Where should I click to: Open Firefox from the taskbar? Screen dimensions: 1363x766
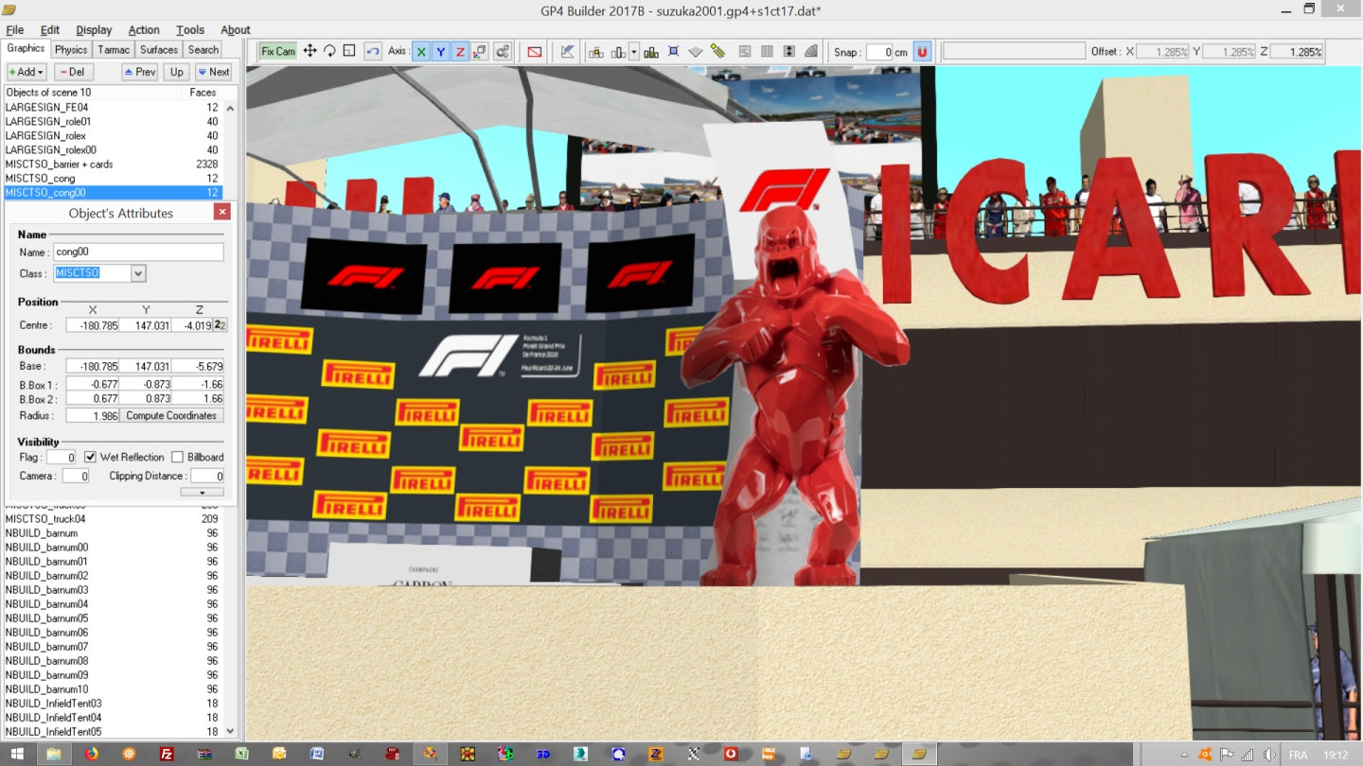(x=92, y=754)
